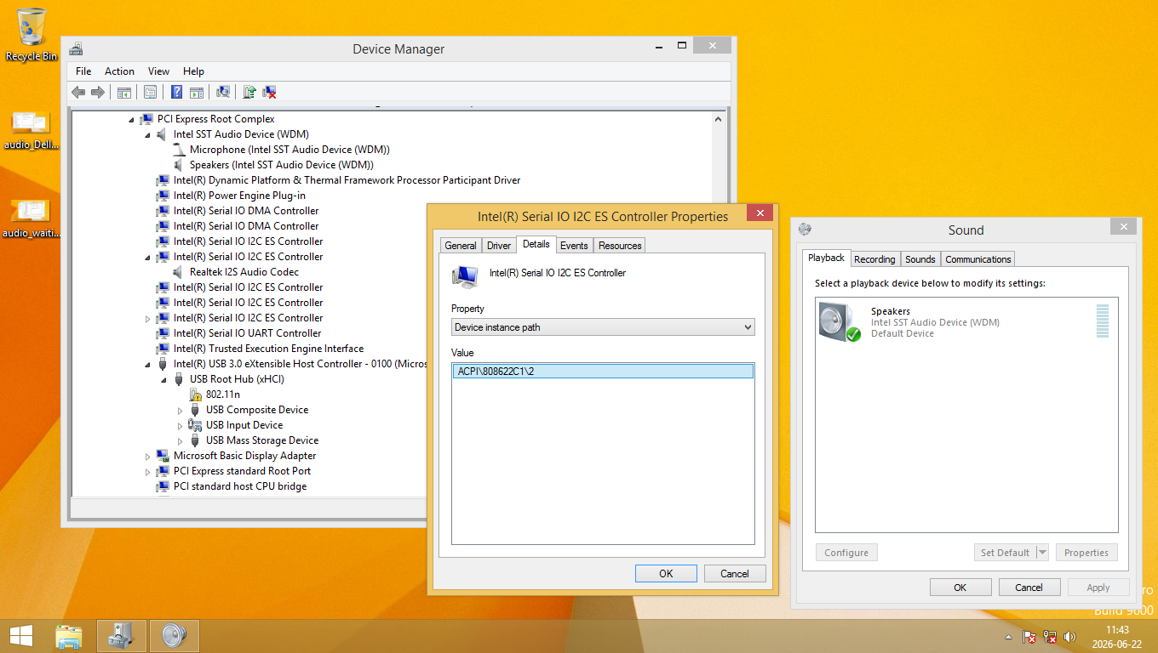Open the Start button on the taskbar
This screenshot has height=653, width=1158.
(21, 636)
